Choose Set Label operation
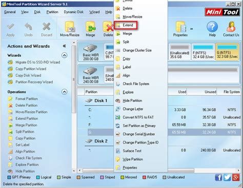This screenshot has height=188, width=243. [x=19, y=145]
